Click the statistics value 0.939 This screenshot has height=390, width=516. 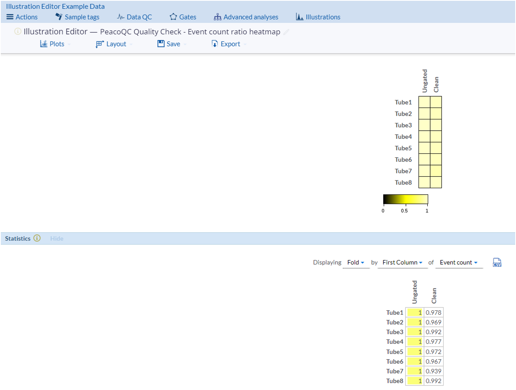433,371
